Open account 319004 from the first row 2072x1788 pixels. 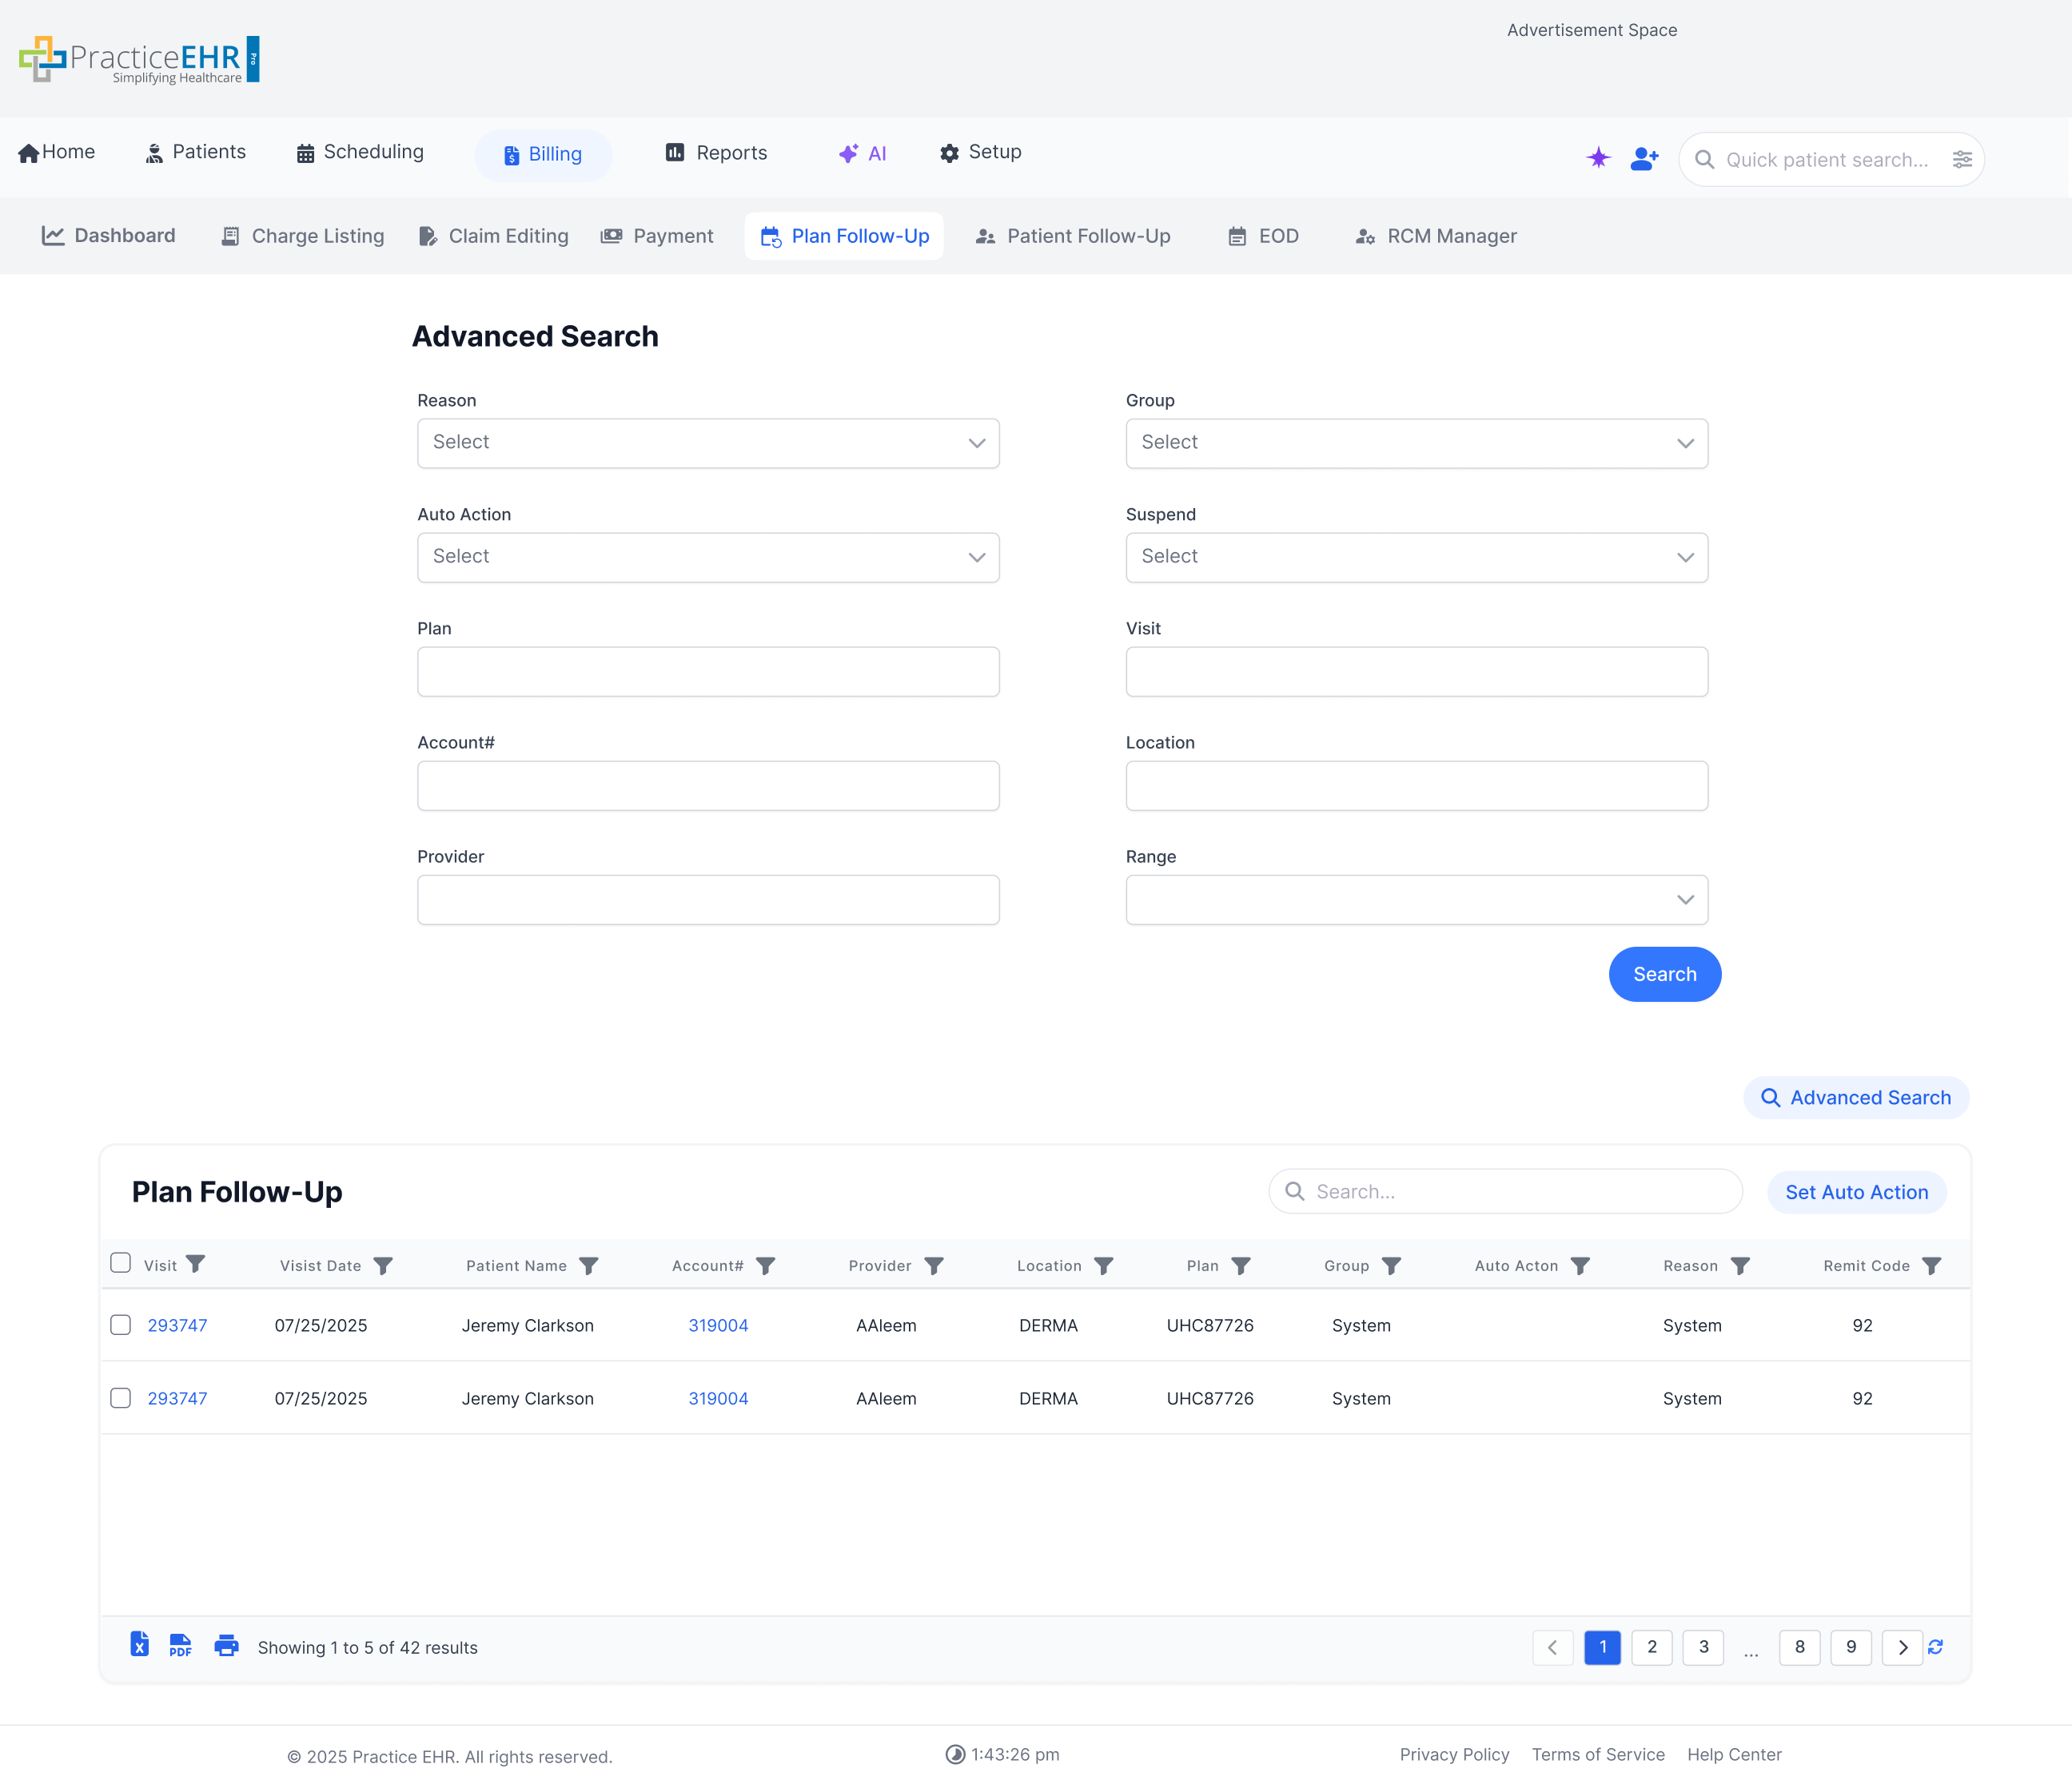pos(718,1325)
